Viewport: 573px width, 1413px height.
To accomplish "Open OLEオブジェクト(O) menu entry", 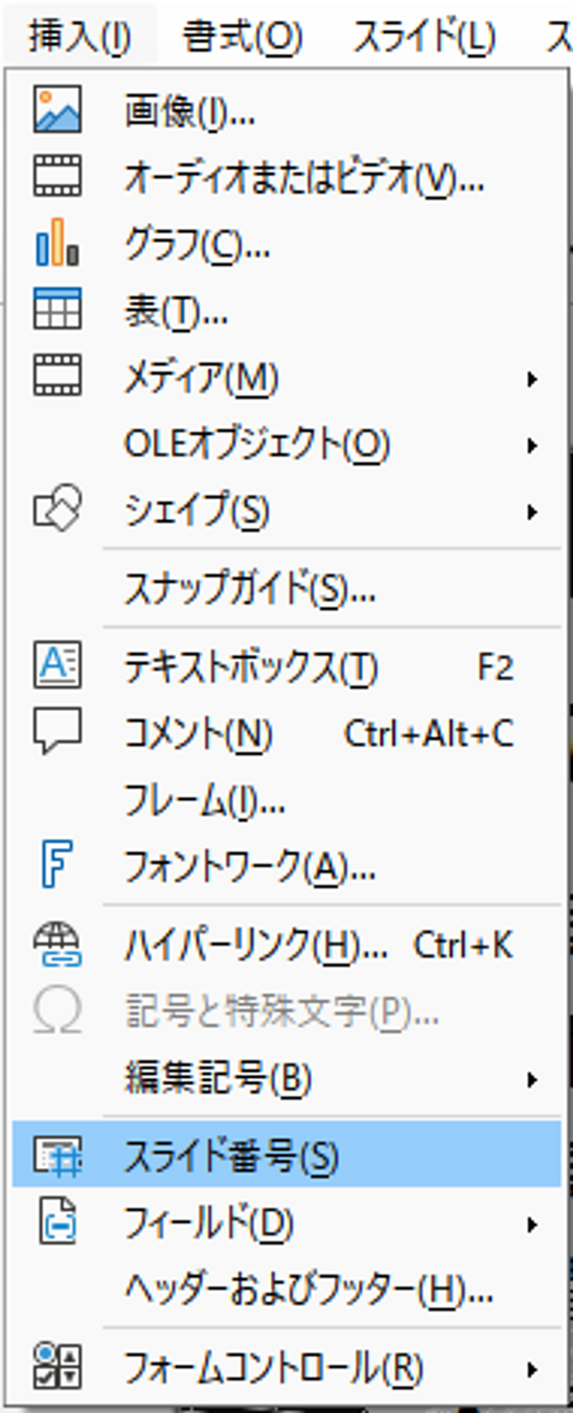I will [x=287, y=445].
